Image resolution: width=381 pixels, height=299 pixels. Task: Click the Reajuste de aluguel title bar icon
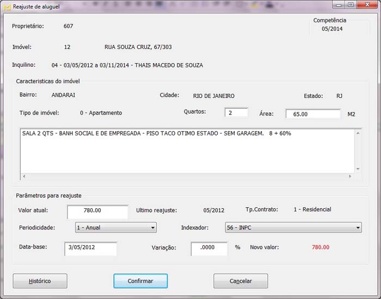tap(7, 7)
